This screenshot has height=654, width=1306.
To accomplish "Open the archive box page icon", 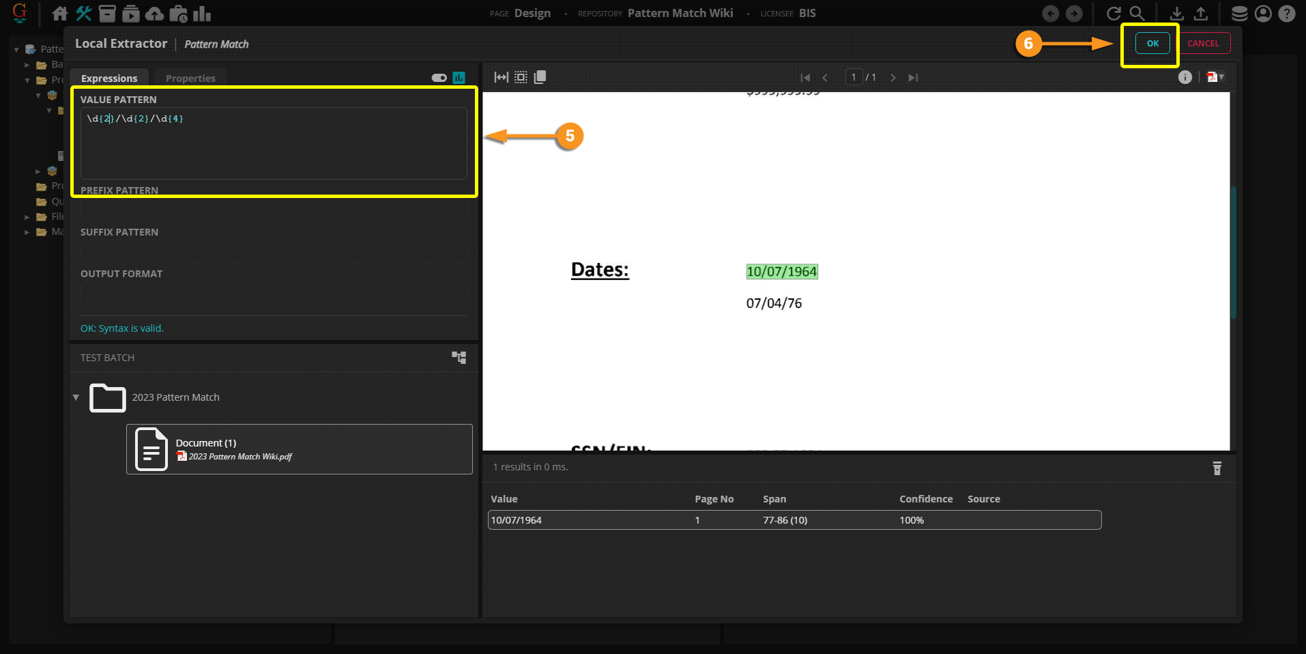I will (107, 13).
